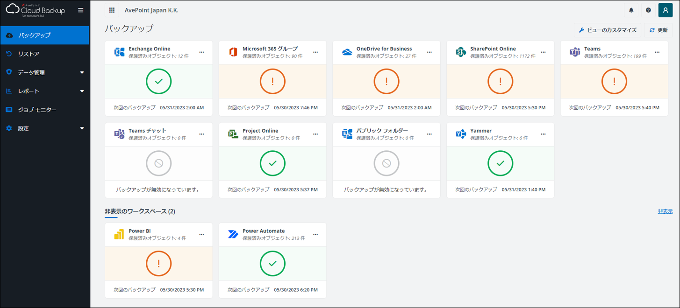
Task: Click Power Automate green check status icon
Action: (x=272, y=264)
